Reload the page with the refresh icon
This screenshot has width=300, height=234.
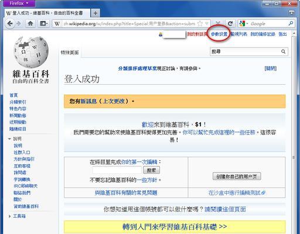coord(230,23)
